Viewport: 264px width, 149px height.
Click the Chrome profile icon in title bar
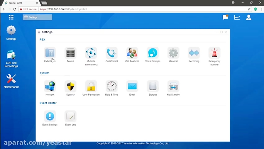coord(233,3)
